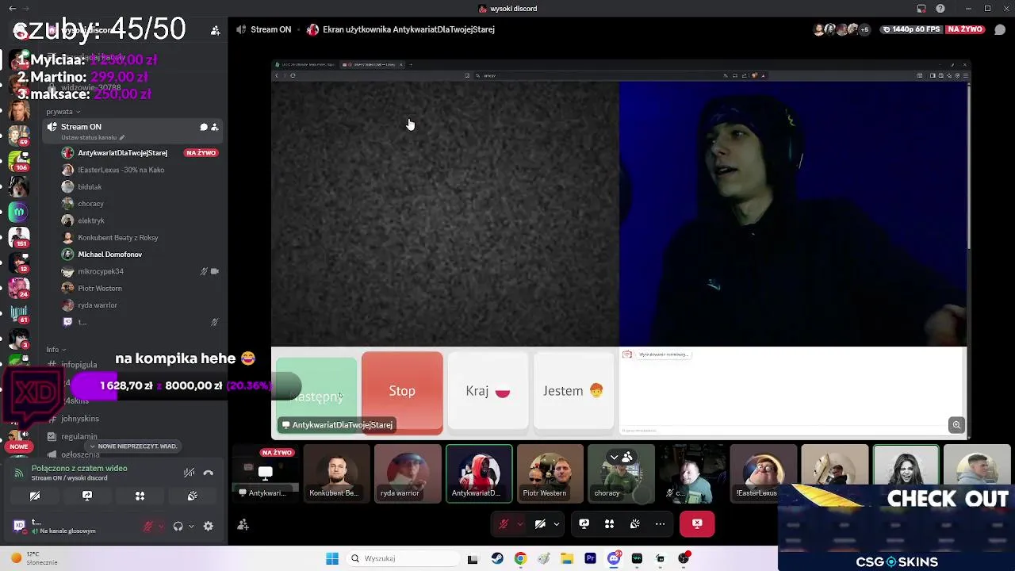Click the invite members icon beside server name
The height and width of the screenshot is (571, 1015).
(215, 30)
